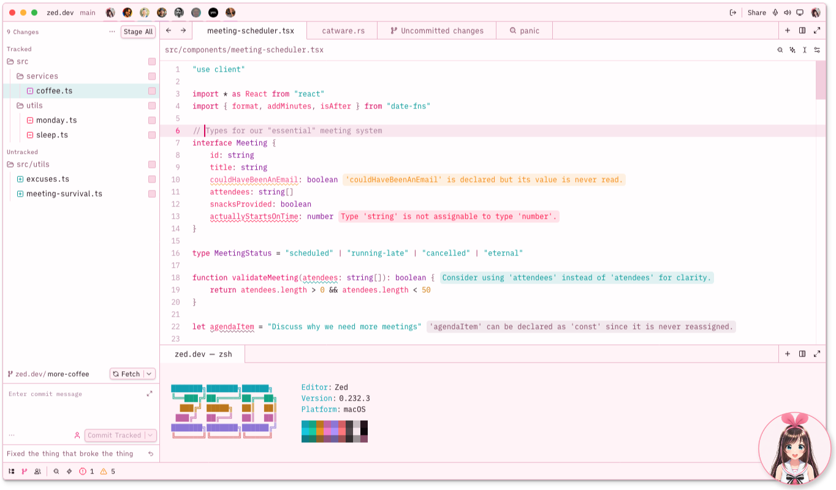Open the changes panel ellipsis menu

[112, 31]
